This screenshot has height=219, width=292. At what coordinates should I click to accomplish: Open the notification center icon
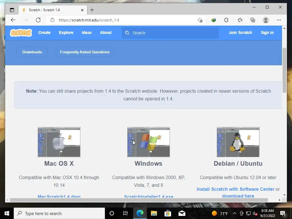[x=283, y=213]
